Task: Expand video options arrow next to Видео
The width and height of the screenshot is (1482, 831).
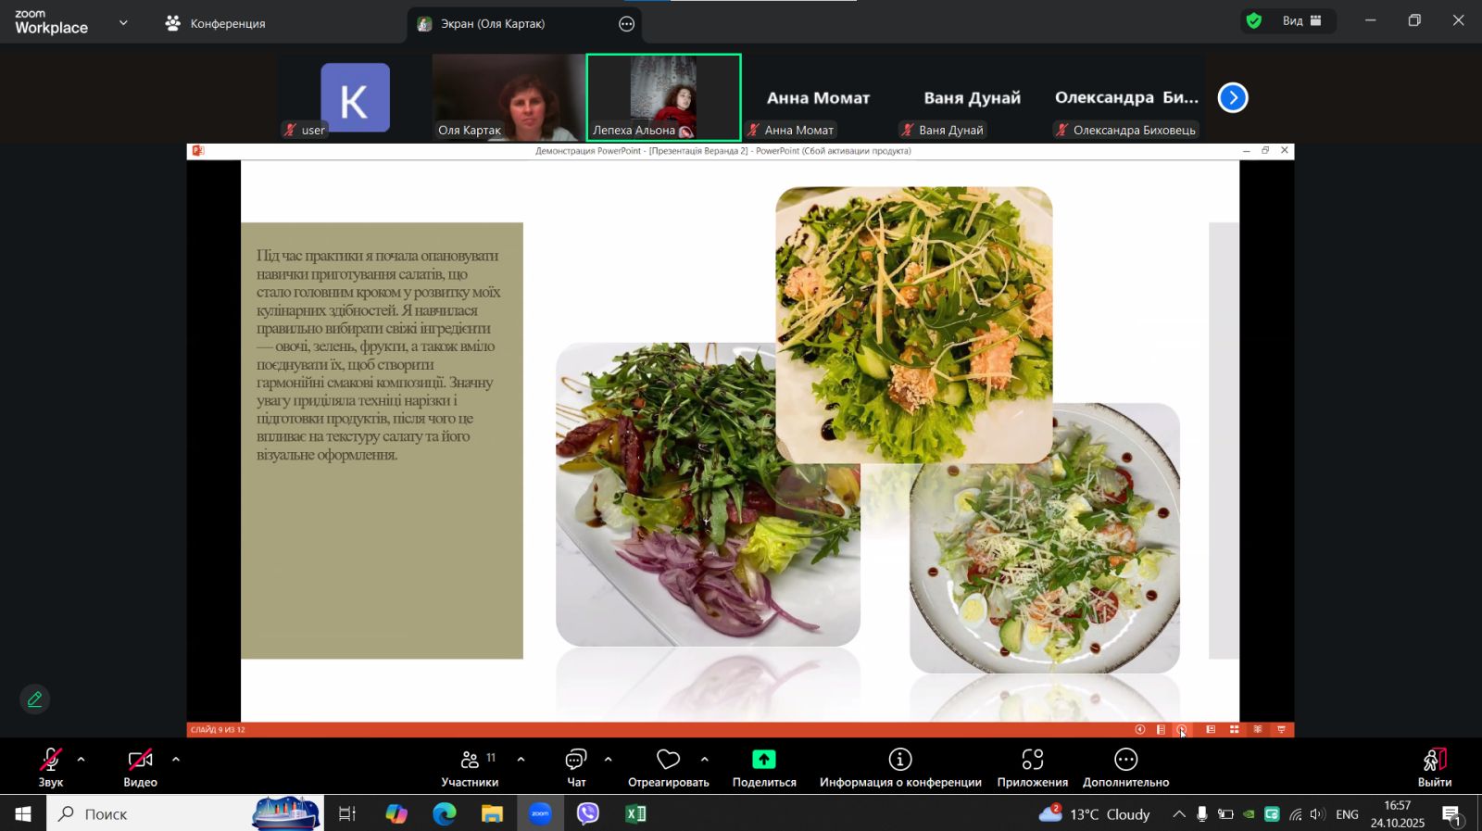Action: tap(176, 760)
